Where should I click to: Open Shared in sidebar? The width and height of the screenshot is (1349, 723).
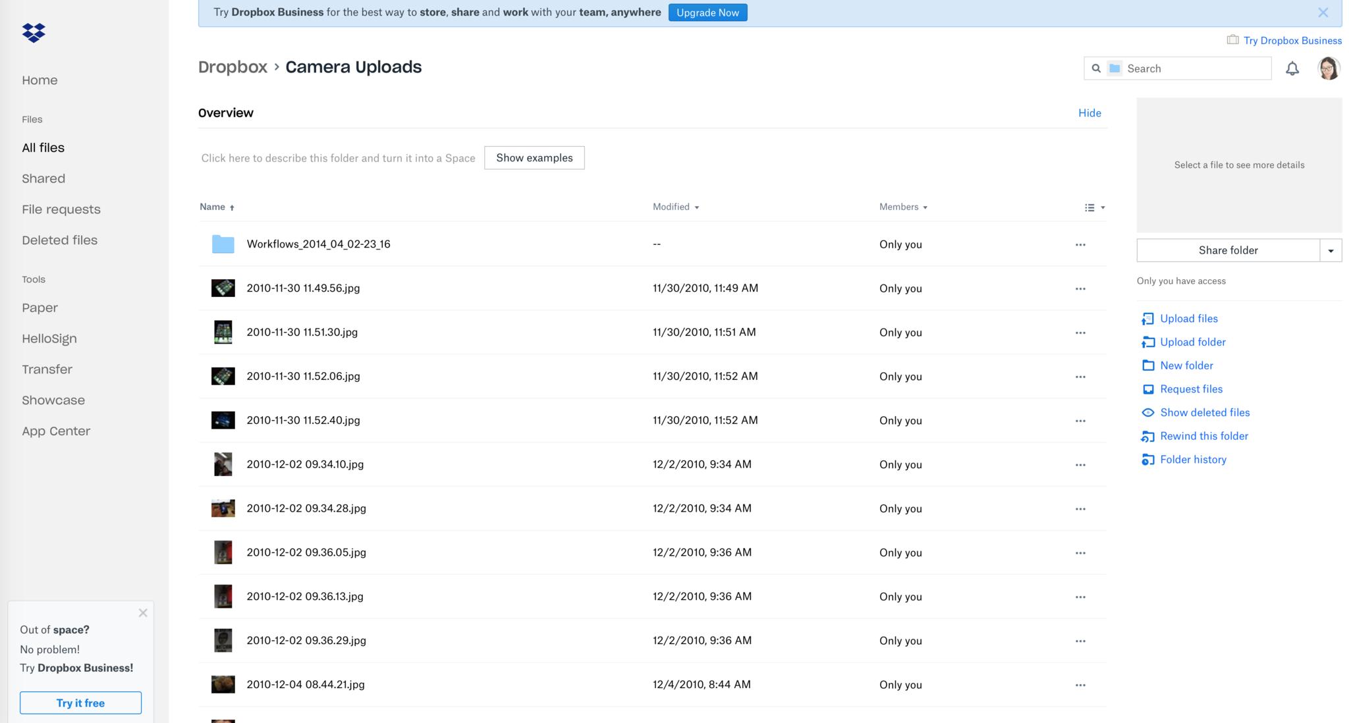[43, 178]
